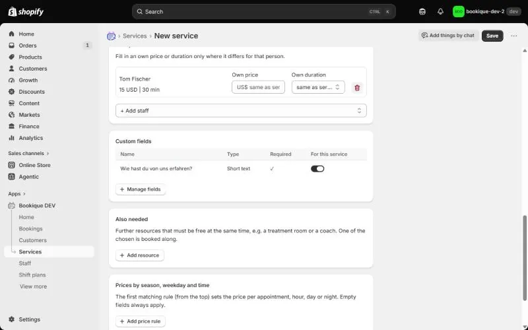The width and height of the screenshot is (528, 330).
Task: Click Add things by chat
Action: click(x=448, y=36)
